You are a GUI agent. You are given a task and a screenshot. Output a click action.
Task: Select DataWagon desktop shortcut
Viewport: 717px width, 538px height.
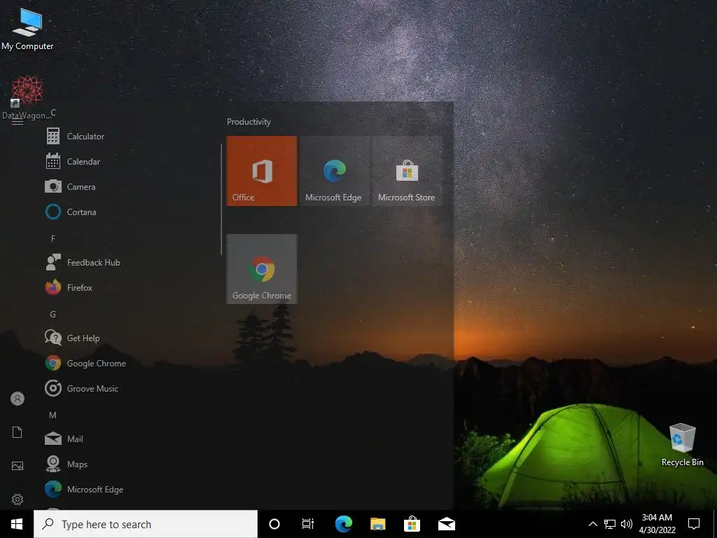tap(27, 97)
